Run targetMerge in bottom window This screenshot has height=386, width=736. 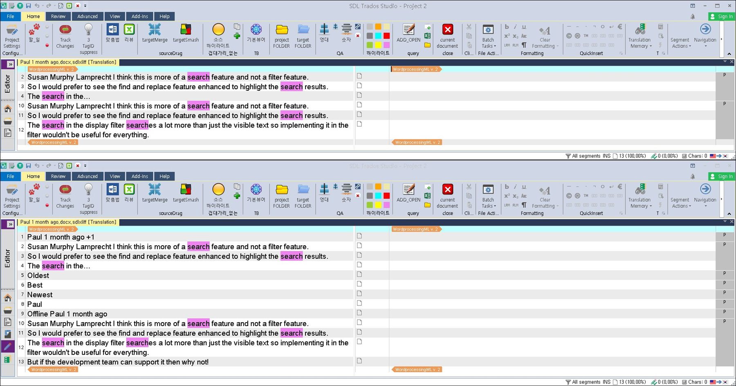[x=155, y=193]
